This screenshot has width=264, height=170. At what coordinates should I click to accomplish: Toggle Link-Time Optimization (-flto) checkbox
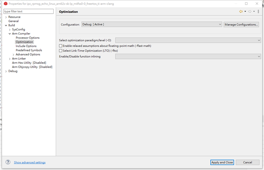(x=61, y=51)
